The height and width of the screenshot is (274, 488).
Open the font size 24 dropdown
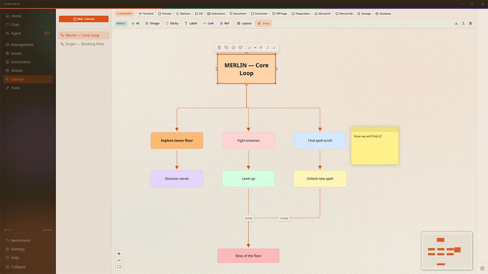[x=252, y=48]
